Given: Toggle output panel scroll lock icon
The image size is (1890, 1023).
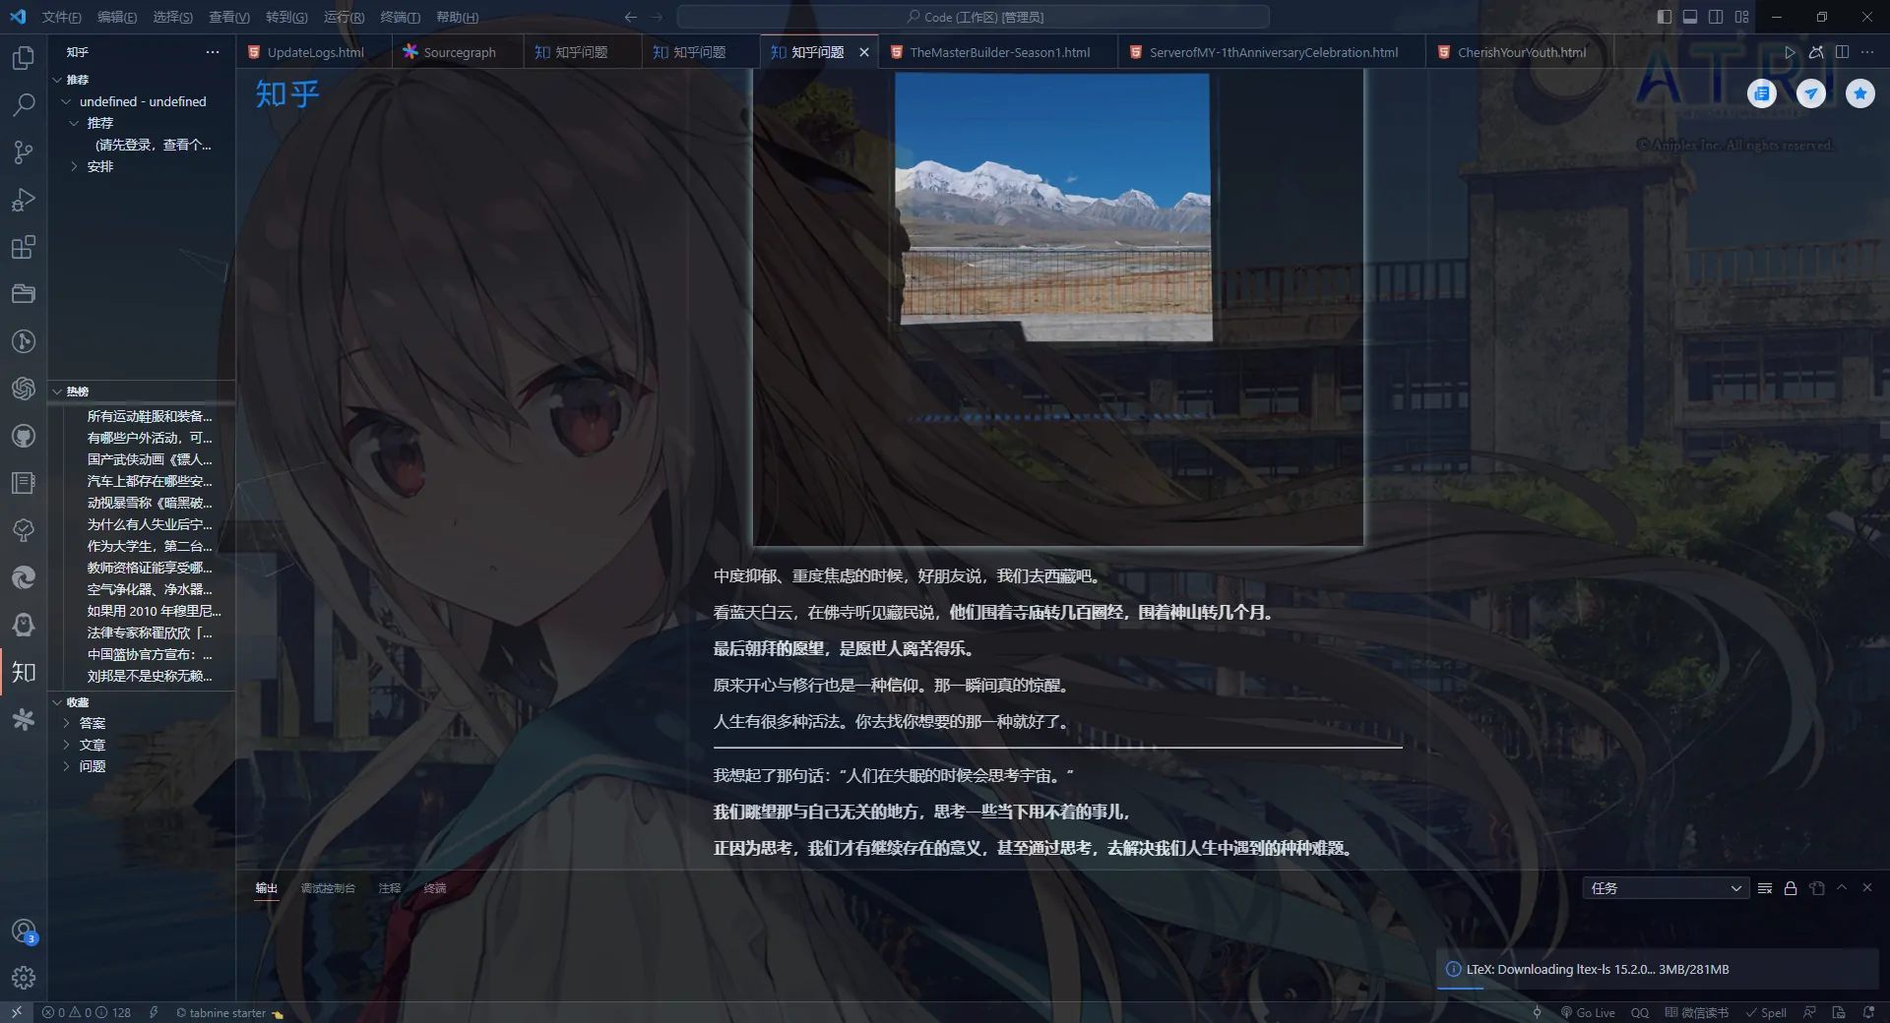Looking at the screenshot, I should pos(1791,888).
